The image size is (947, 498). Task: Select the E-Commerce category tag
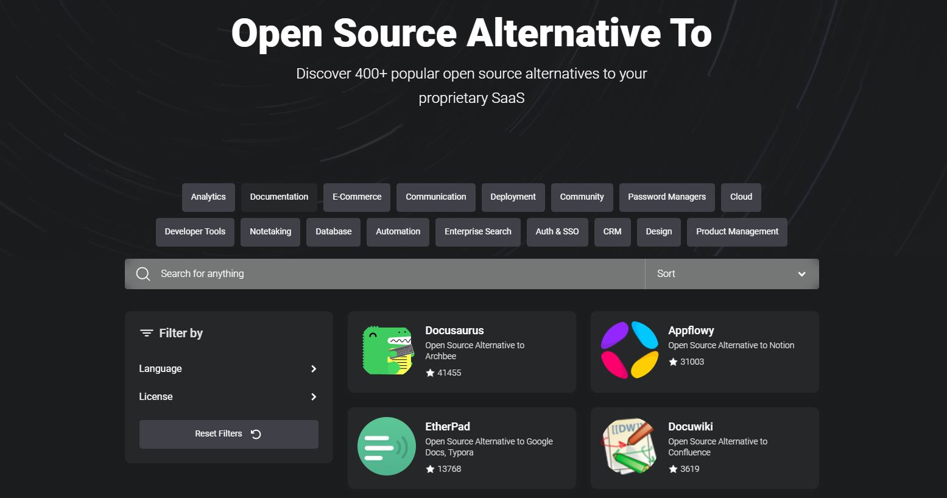pos(357,197)
